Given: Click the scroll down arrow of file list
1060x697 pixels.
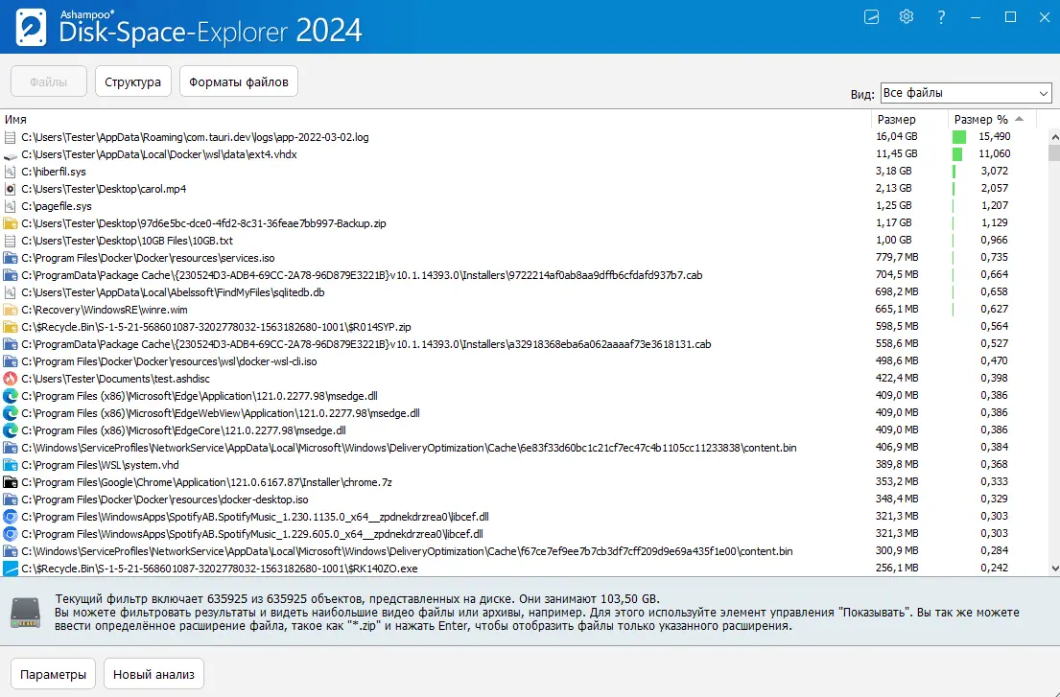Looking at the screenshot, I should pos(1054,569).
